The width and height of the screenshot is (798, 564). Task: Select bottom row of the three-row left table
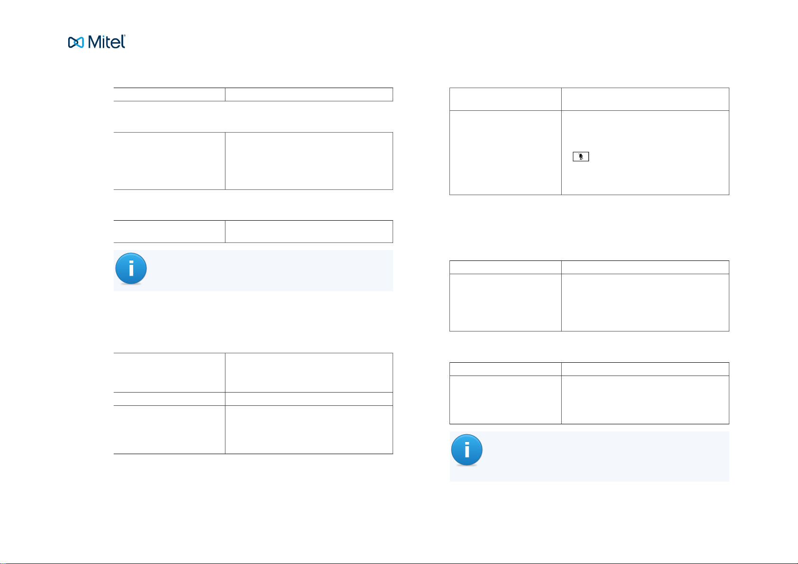point(253,430)
